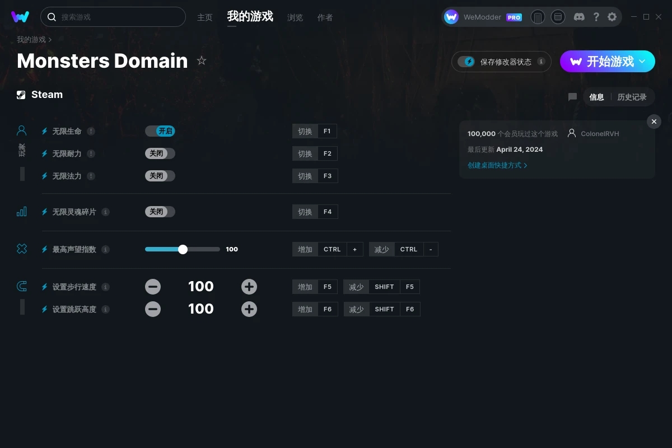
Task: Show info for 设置步行速度
Action: tap(105, 287)
